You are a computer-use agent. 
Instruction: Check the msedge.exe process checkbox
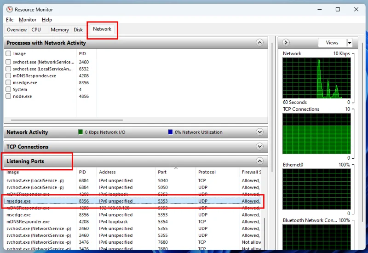(8, 82)
